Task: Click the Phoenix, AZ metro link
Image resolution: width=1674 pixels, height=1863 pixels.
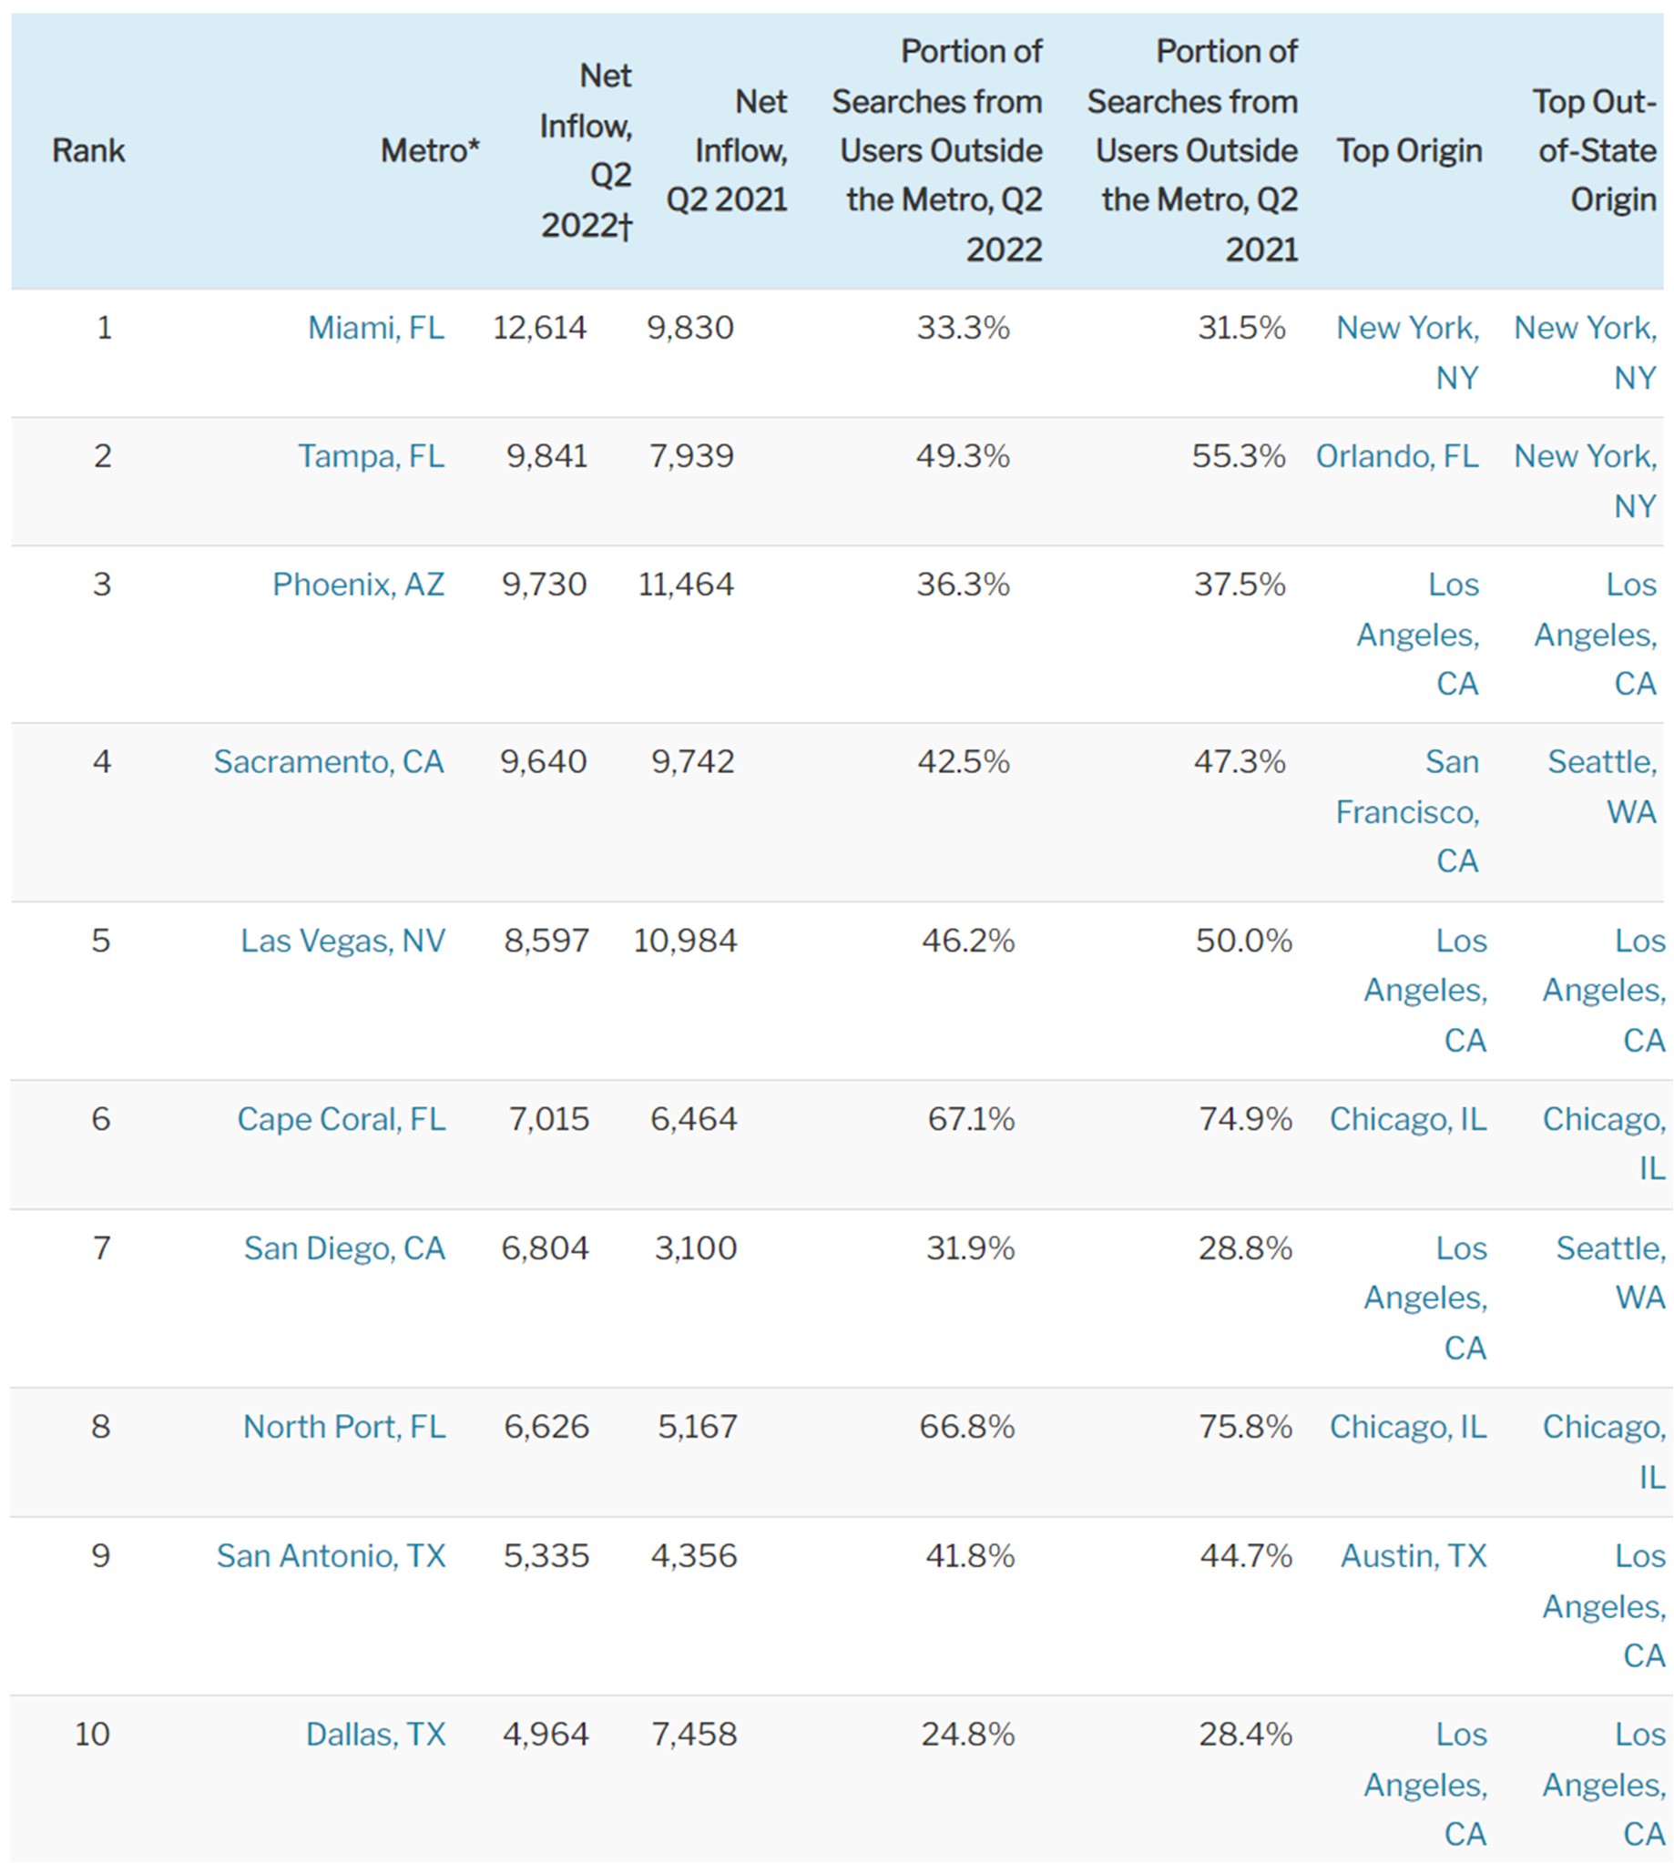Action: click(358, 585)
